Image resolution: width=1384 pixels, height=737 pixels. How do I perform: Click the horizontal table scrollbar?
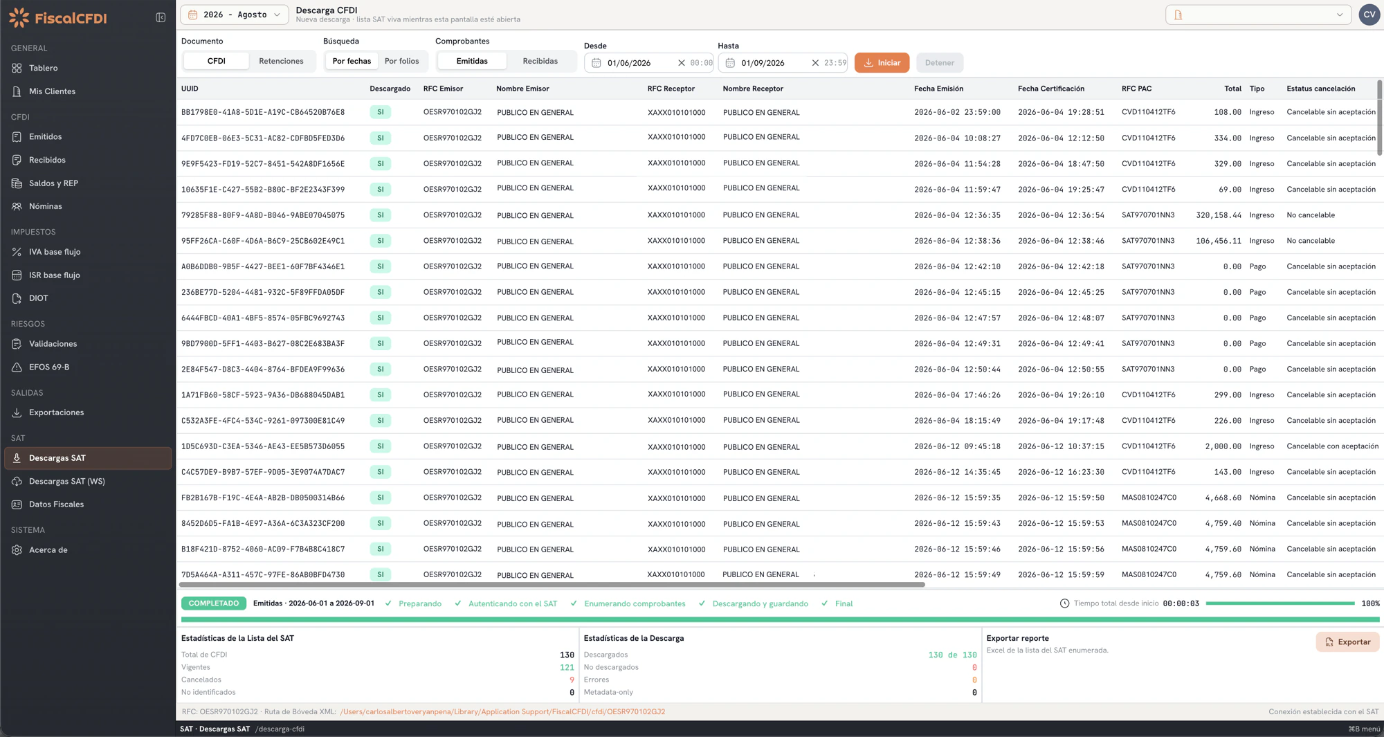point(552,585)
